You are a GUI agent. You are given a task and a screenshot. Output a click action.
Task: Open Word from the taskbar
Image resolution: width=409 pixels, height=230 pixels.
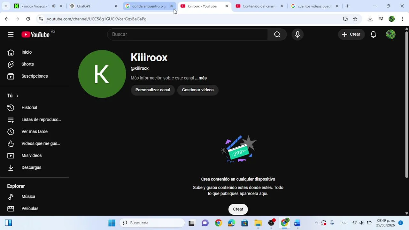click(297, 223)
